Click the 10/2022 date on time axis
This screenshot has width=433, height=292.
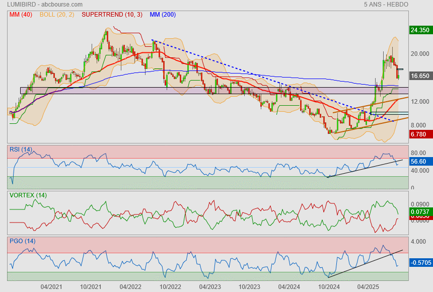click(x=170, y=286)
